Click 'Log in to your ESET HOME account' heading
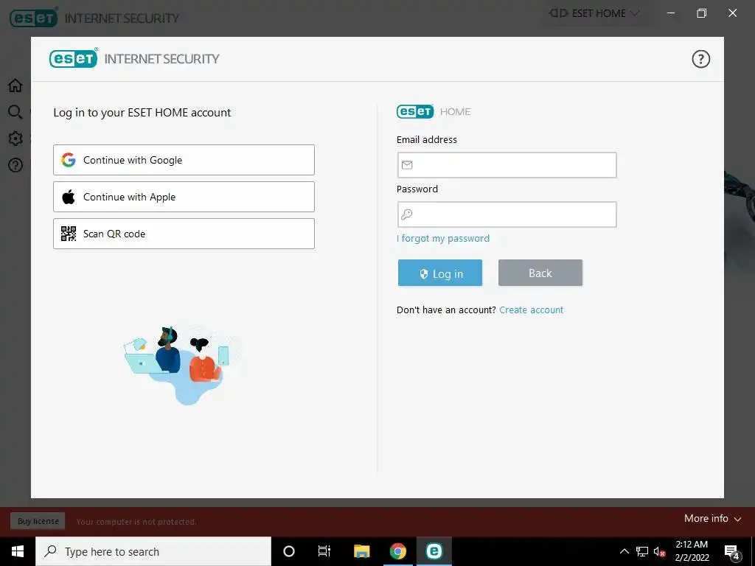The width and height of the screenshot is (755, 566). tap(142, 113)
